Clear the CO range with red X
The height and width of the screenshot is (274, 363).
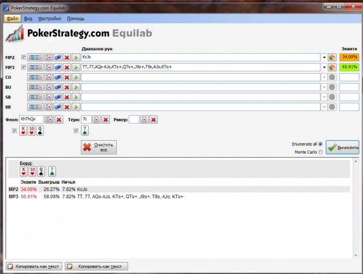click(67, 77)
